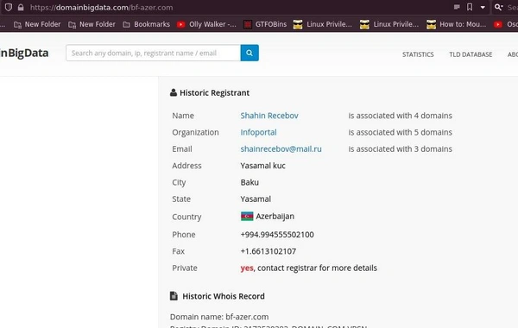518x328 pixels.
Task: Bookmark this page with the bookmark icon
Action: click(470, 7)
